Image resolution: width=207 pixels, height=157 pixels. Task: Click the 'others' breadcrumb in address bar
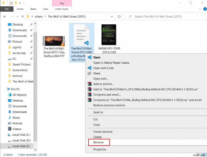coord(39,17)
